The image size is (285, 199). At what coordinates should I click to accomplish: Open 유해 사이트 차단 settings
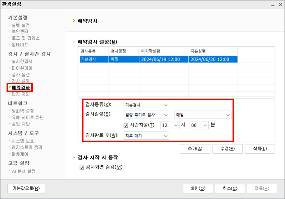point(28,117)
